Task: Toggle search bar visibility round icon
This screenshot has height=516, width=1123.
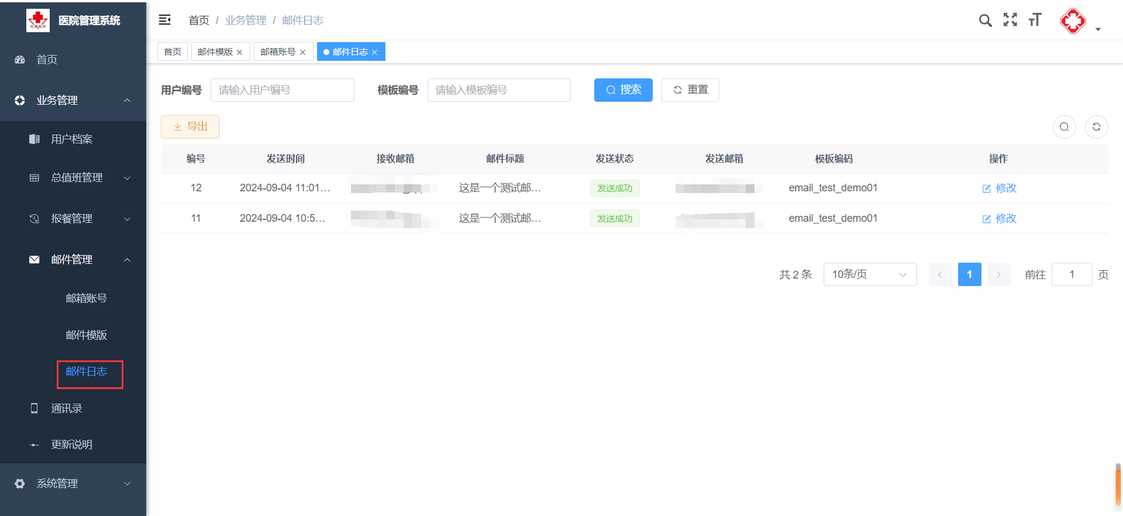Action: (1064, 127)
